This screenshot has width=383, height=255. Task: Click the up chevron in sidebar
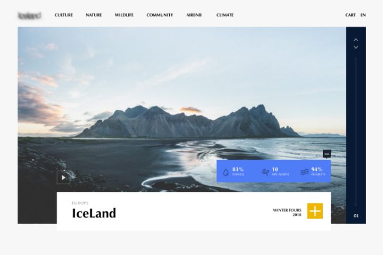tap(356, 40)
